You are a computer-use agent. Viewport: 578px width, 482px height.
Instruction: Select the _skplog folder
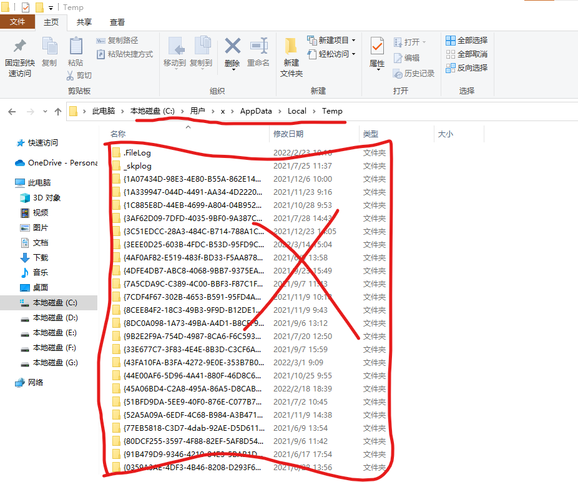click(132, 166)
